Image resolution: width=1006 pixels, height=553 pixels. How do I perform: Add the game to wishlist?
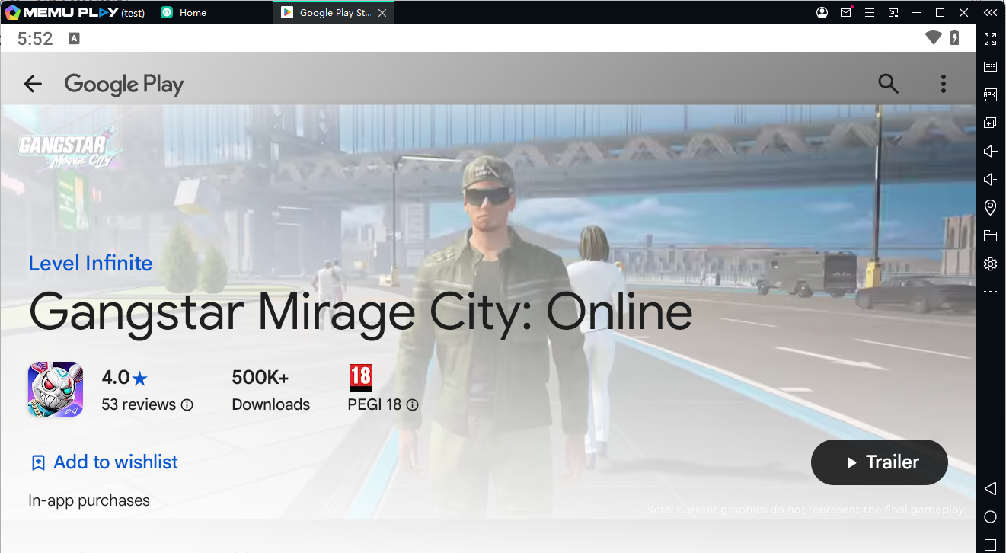104,462
